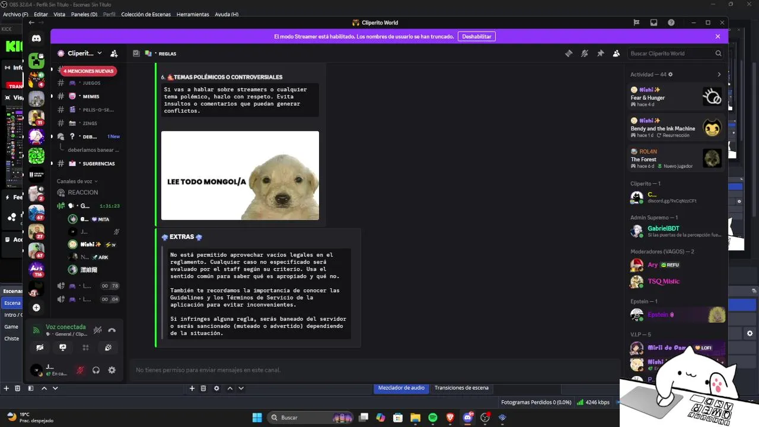Open the threads icon in channel header
The width and height of the screenshot is (759, 427).
tap(569, 53)
